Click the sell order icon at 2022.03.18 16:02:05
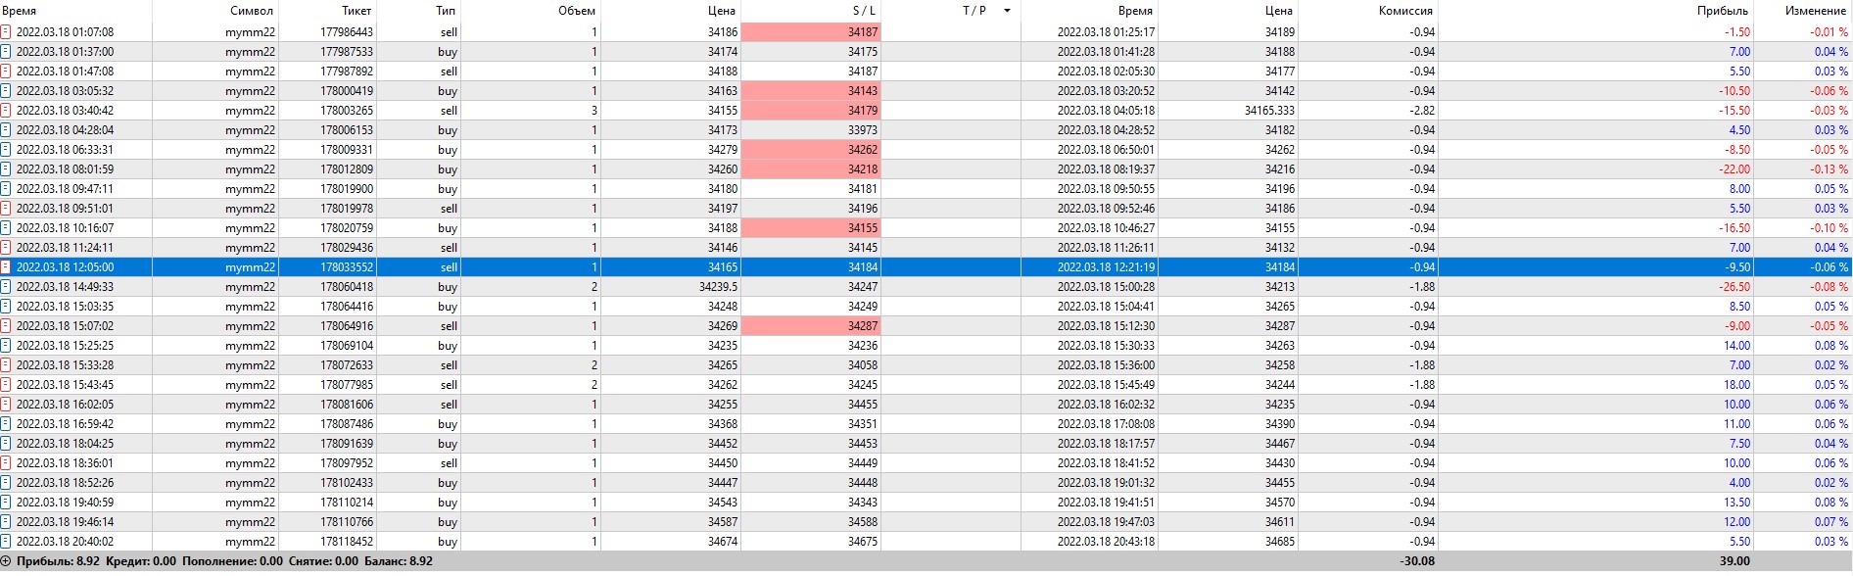1853x576 pixels. (6, 405)
